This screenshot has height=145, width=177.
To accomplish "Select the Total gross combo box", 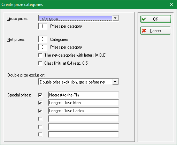I will (78, 18).
